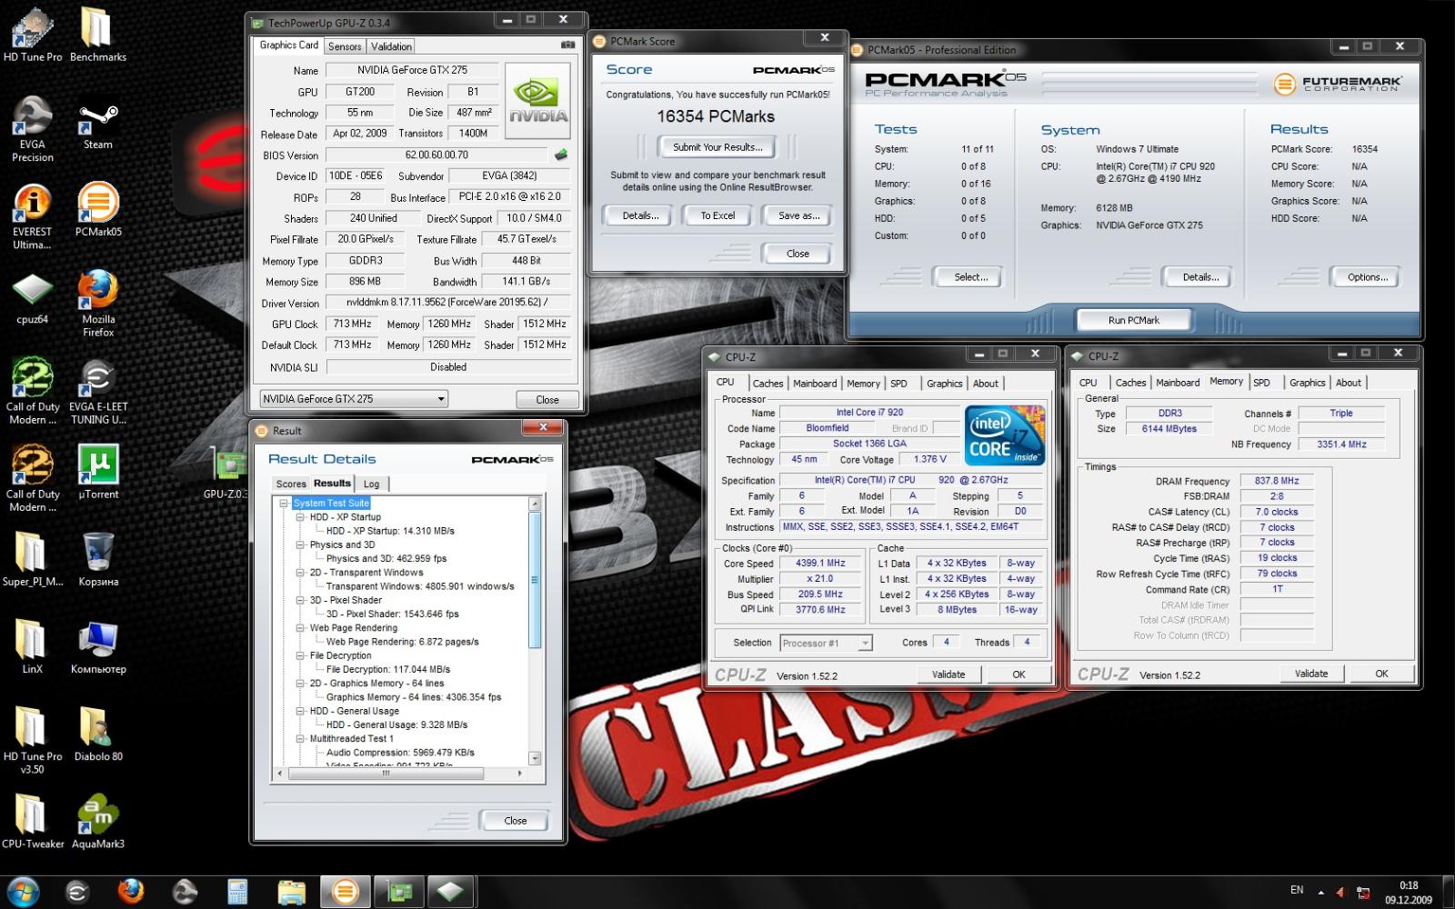Open the Scores tab in Result window
Screen dimensions: 1455x909
[291, 484]
